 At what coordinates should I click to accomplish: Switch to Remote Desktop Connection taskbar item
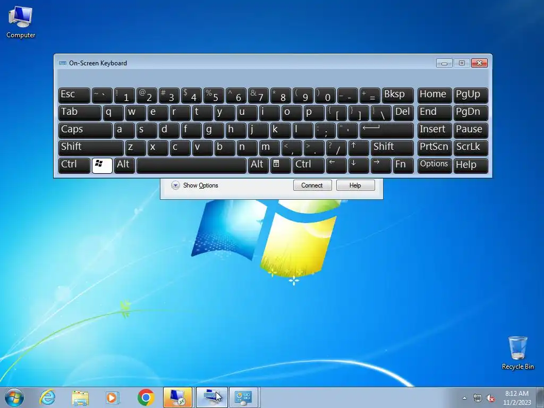tap(177, 397)
